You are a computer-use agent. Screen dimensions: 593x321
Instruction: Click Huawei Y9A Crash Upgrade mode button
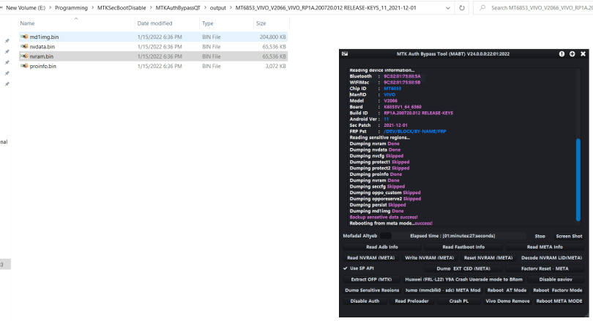point(463,279)
